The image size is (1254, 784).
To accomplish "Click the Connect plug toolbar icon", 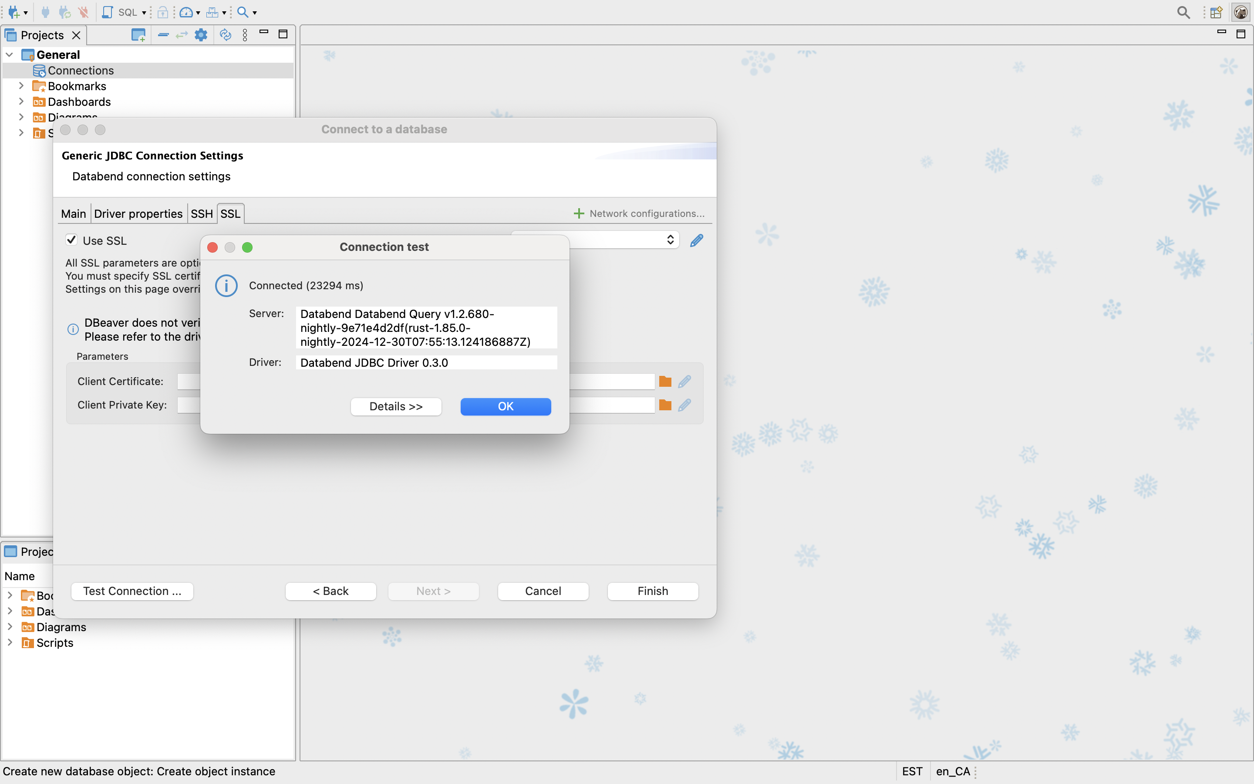I will click(46, 12).
